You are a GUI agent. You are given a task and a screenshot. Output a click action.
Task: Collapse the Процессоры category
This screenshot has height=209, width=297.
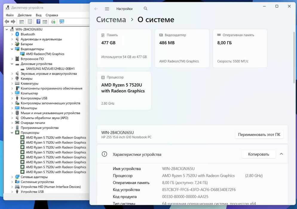[12, 133]
